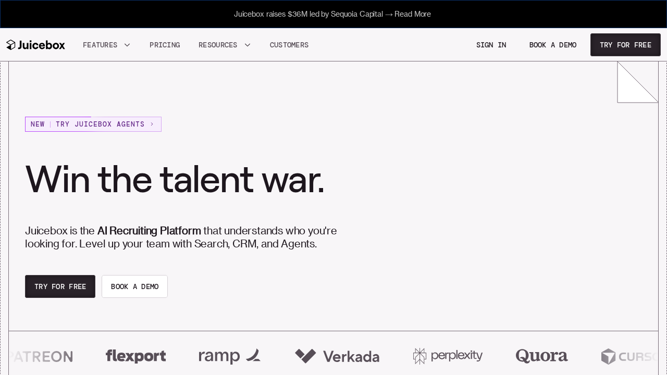Expand the Features dropdown chevron
Image resolution: width=667 pixels, height=375 pixels.
[x=127, y=45]
